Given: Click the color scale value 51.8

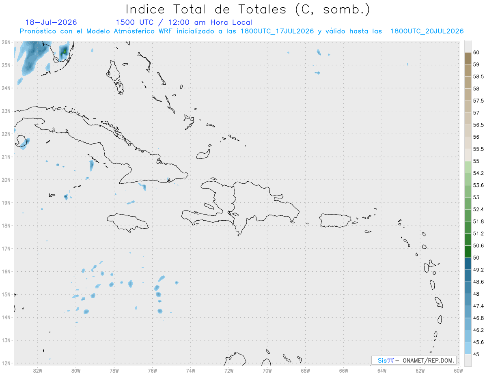Looking at the screenshot, I should click(478, 221).
